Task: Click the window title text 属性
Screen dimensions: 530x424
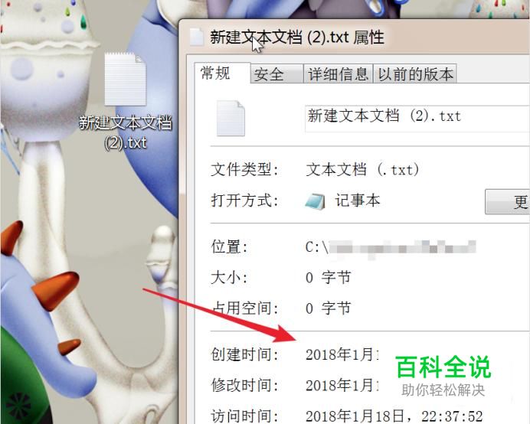Action: click(x=368, y=38)
